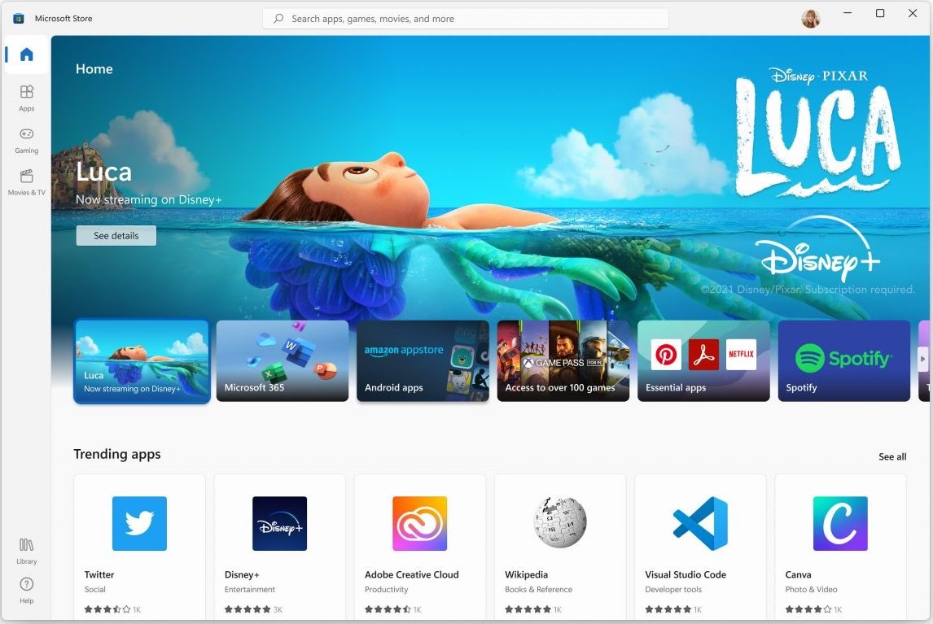Select the Game Pass featured card
The height and width of the screenshot is (624, 933).
coord(563,360)
